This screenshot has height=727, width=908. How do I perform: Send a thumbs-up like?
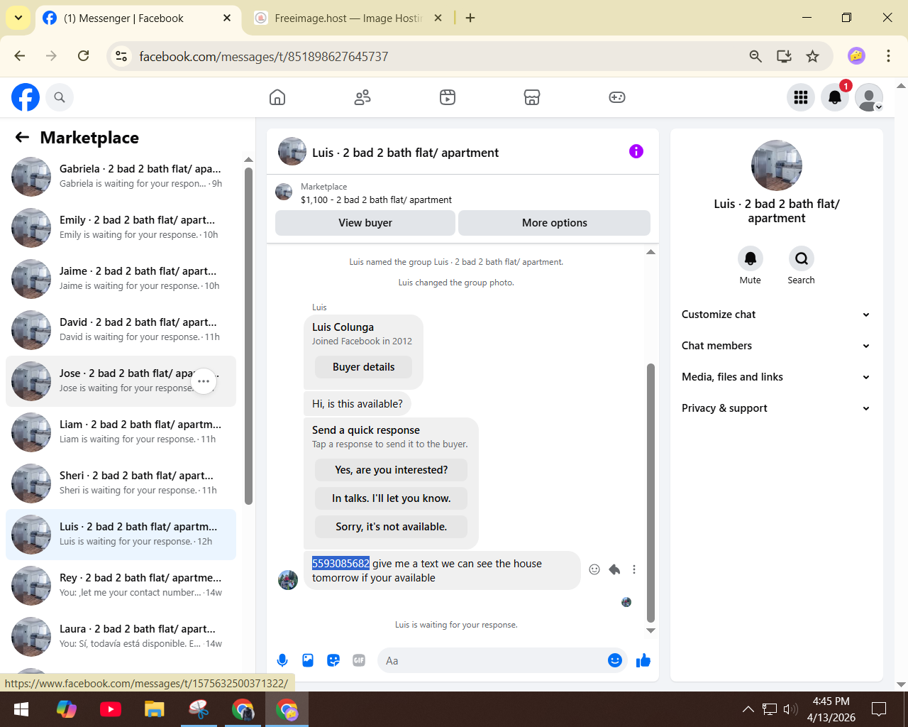click(x=643, y=661)
